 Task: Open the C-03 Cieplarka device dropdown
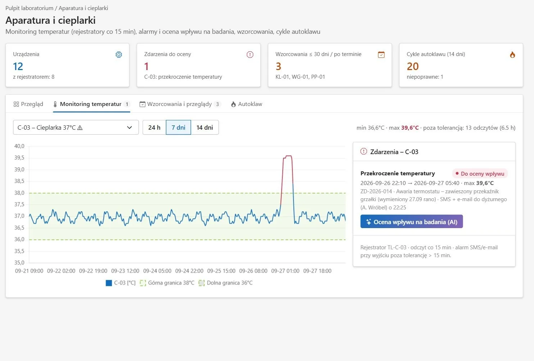tap(76, 128)
